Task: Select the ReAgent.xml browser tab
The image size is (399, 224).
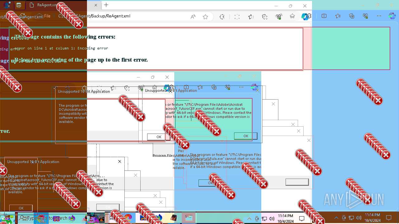Action: click(x=62, y=5)
